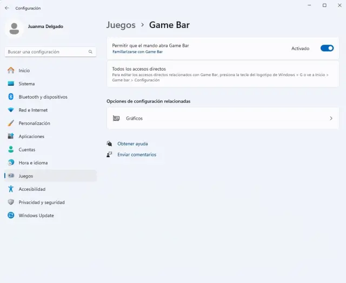346x283 pixels.
Task: Click the Privacidad y seguridad shield icon
Action: (11, 203)
